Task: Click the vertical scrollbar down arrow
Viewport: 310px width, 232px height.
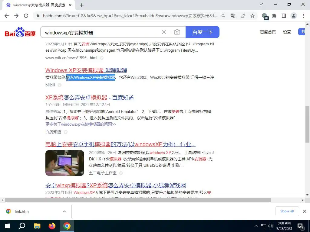Action: 307,195
